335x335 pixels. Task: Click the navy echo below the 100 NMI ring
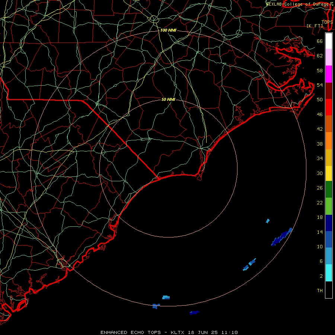[194, 313]
